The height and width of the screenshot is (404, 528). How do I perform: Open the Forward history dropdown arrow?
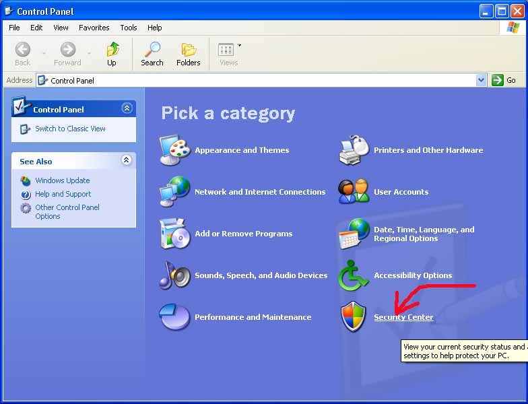tap(89, 53)
